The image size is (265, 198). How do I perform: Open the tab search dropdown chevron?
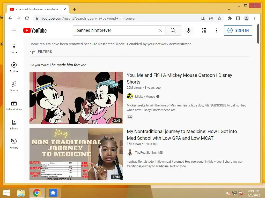(x=229, y=9)
